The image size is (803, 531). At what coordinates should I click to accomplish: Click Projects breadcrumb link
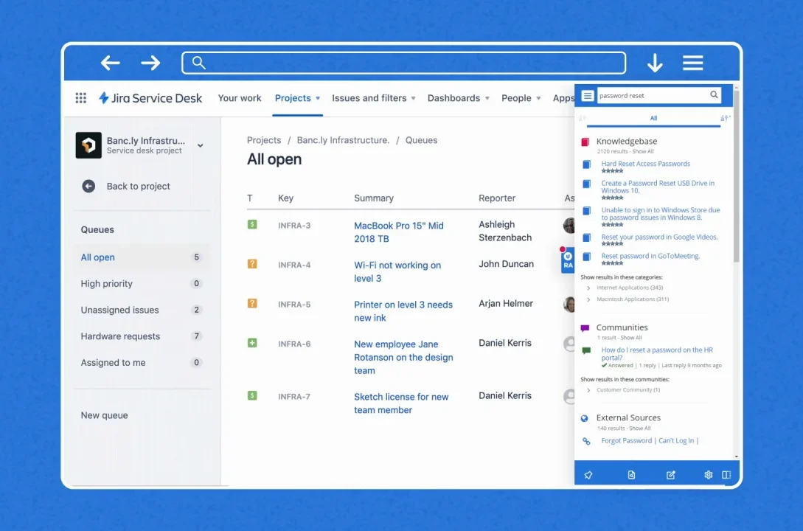point(264,140)
